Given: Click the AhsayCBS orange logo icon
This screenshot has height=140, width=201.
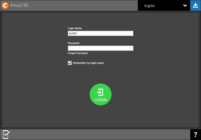Looking at the screenshot, I should [x=5, y=5].
